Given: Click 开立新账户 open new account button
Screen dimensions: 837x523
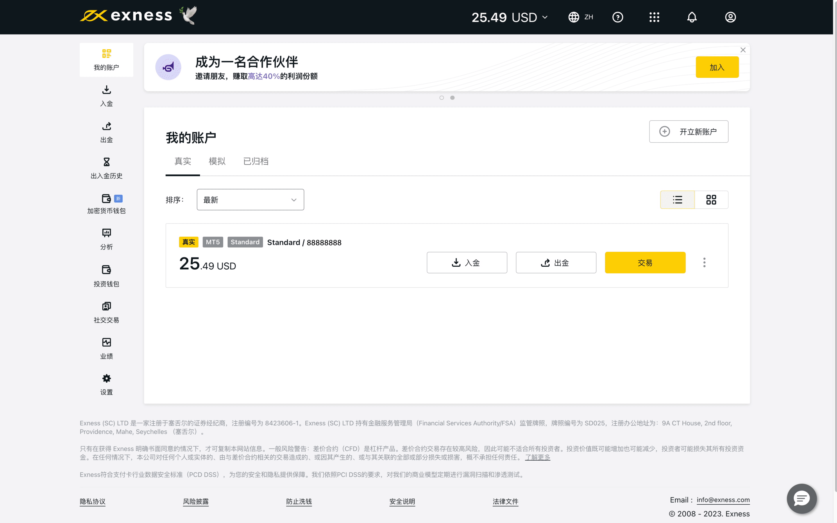Looking at the screenshot, I should 688,131.
